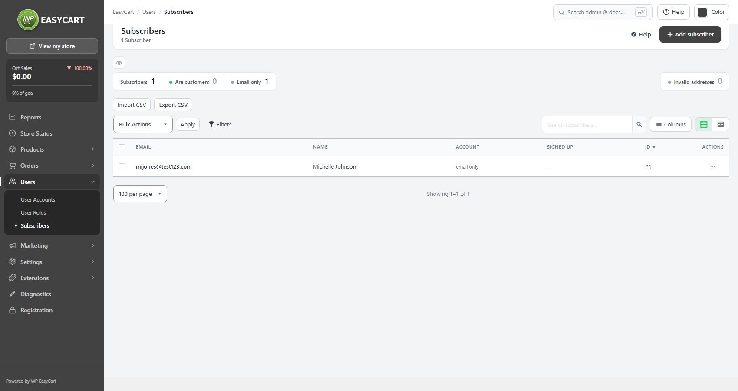The width and height of the screenshot is (738, 391).
Task: Open Reports chart icon in sidebar
Action: [12, 117]
